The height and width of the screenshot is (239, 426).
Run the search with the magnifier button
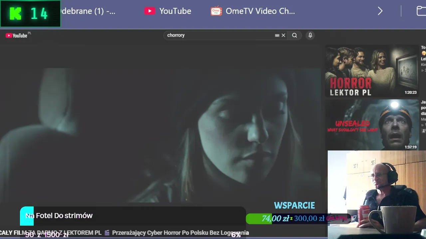click(x=295, y=35)
